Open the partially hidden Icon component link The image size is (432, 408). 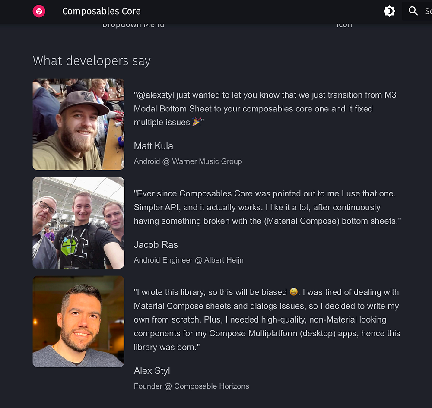pos(344,25)
